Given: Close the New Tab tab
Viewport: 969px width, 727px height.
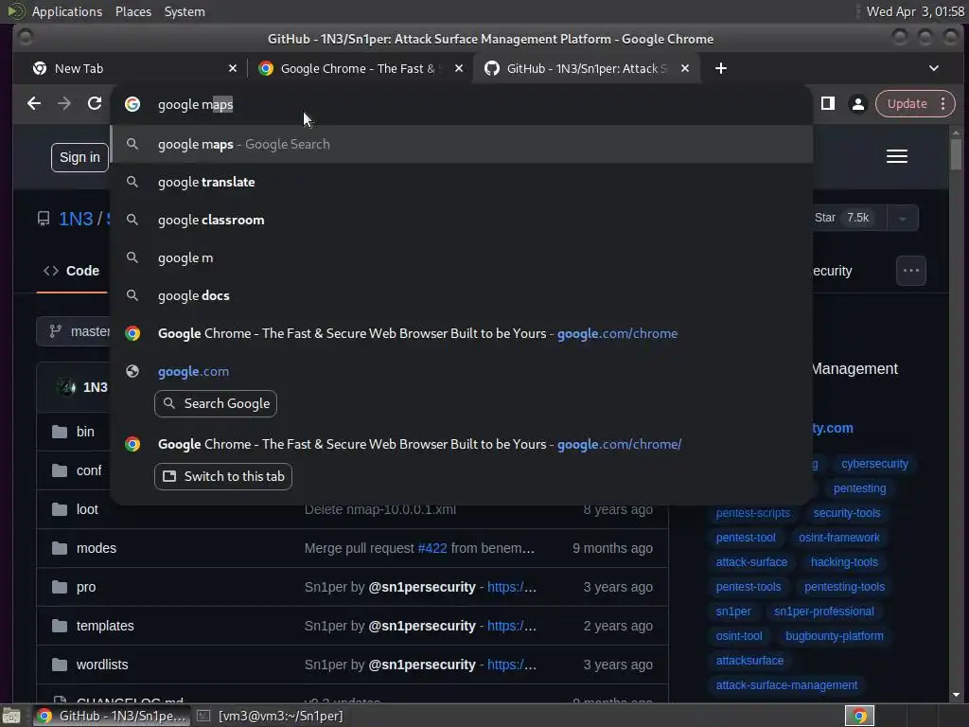Looking at the screenshot, I should [x=233, y=68].
